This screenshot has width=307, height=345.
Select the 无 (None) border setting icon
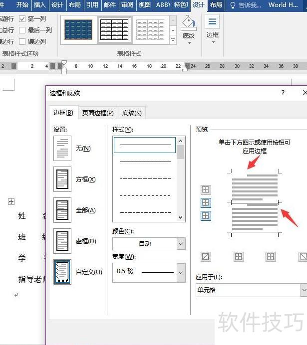(62, 149)
